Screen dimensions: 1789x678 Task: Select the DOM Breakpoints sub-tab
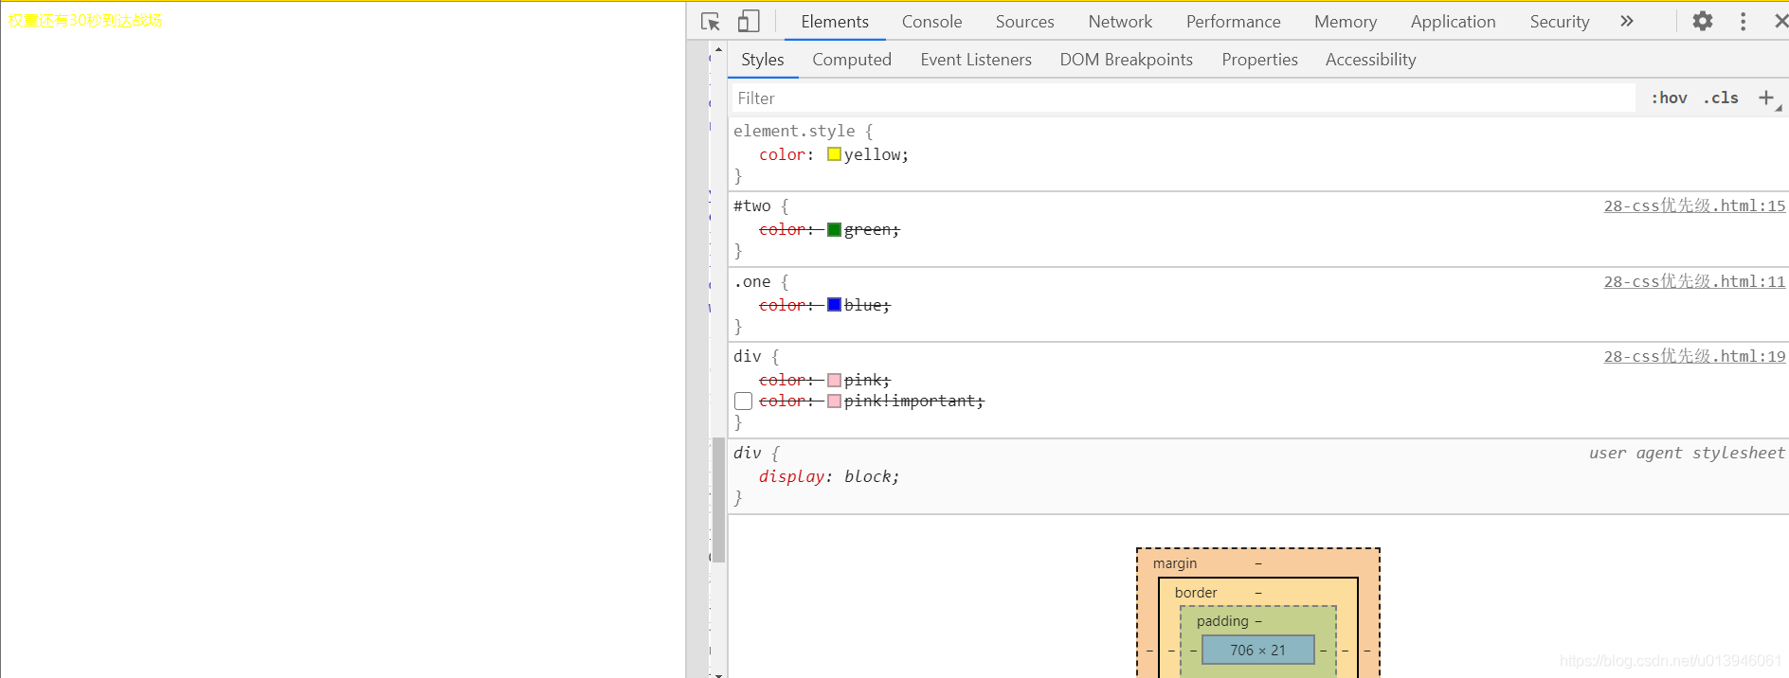[1126, 60]
